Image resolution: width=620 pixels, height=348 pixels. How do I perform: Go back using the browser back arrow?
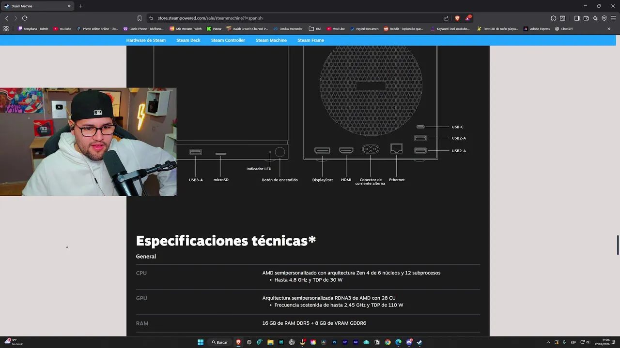pos(6,18)
